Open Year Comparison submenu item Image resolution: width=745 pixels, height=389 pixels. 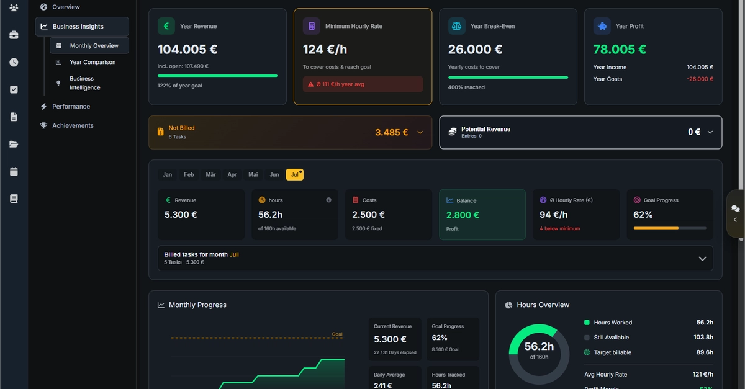[x=89, y=62]
